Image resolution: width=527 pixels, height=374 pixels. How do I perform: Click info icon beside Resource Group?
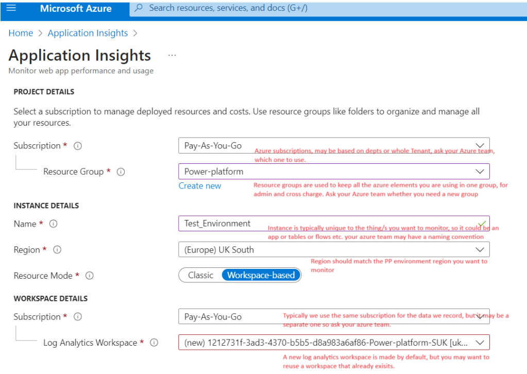[121, 172]
